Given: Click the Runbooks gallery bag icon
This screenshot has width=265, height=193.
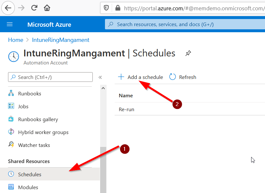Looking at the screenshot, I should pos(11,119).
